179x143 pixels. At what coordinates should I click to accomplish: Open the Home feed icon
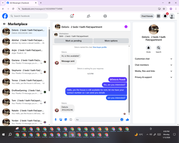pyautogui.click(x=72, y=16)
